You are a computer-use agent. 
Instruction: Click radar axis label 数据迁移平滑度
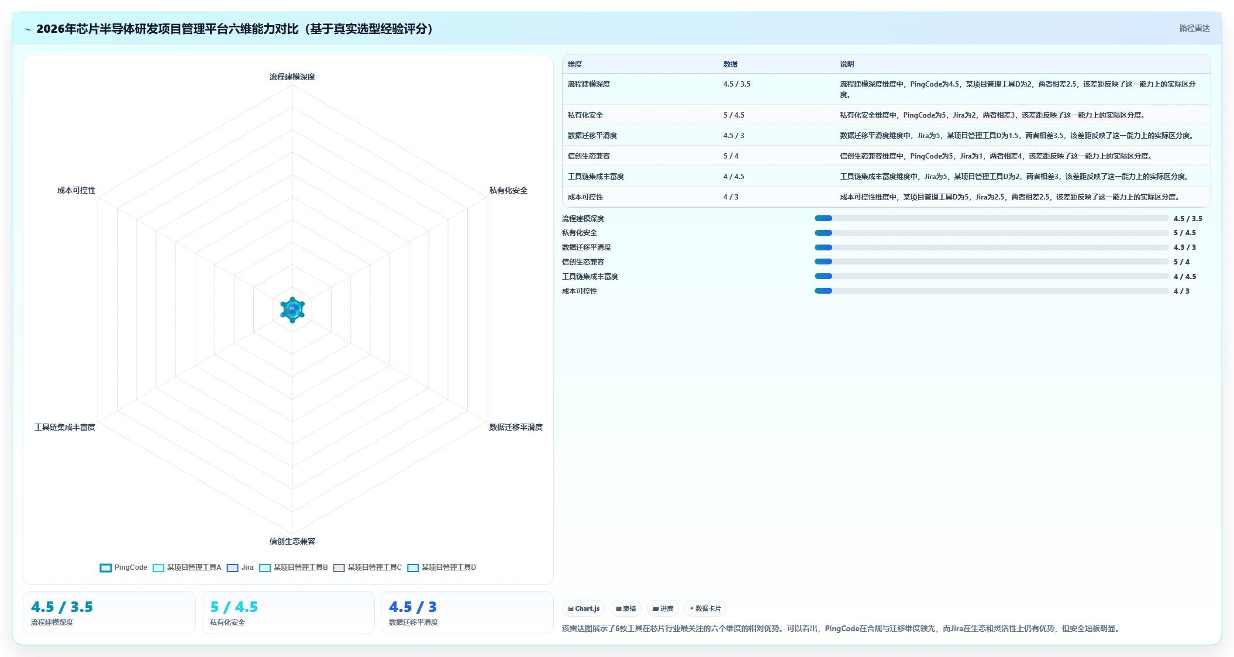pyautogui.click(x=516, y=427)
